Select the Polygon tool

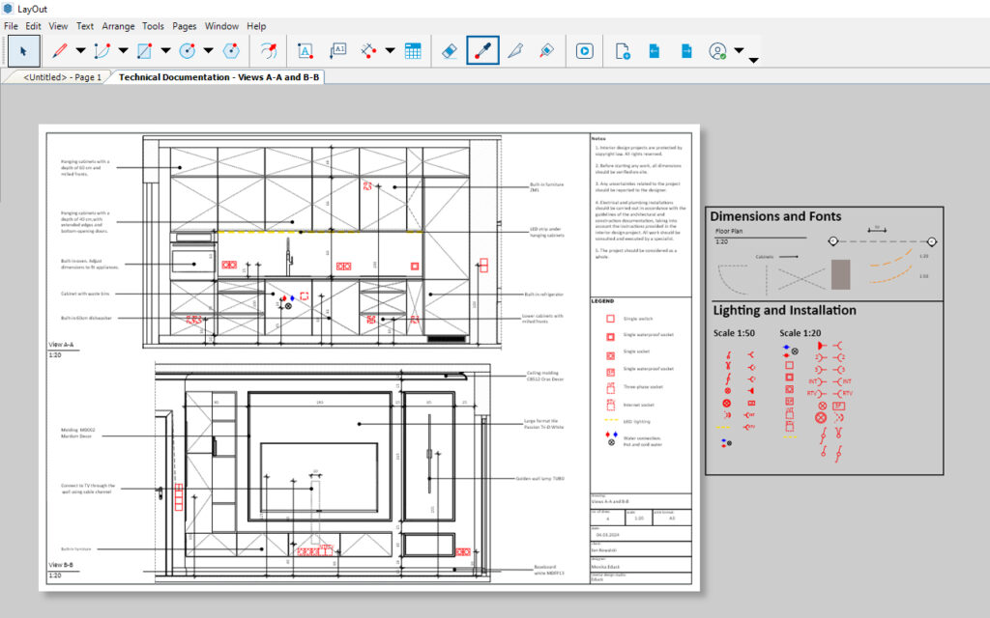point(230,51)
